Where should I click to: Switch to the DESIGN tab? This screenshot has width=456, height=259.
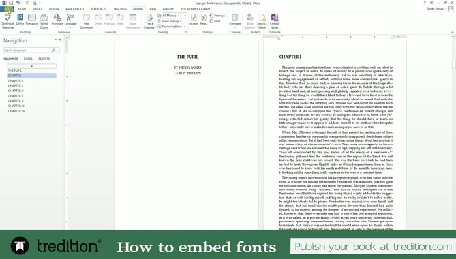(53, 9)
